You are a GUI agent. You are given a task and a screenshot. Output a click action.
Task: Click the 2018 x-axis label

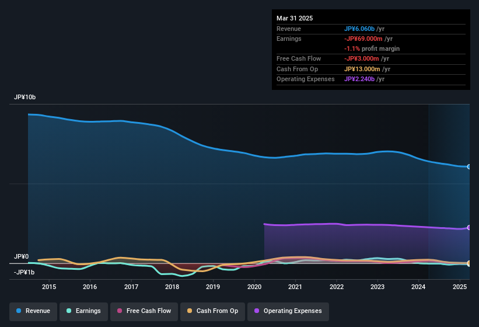coord(172,287)
